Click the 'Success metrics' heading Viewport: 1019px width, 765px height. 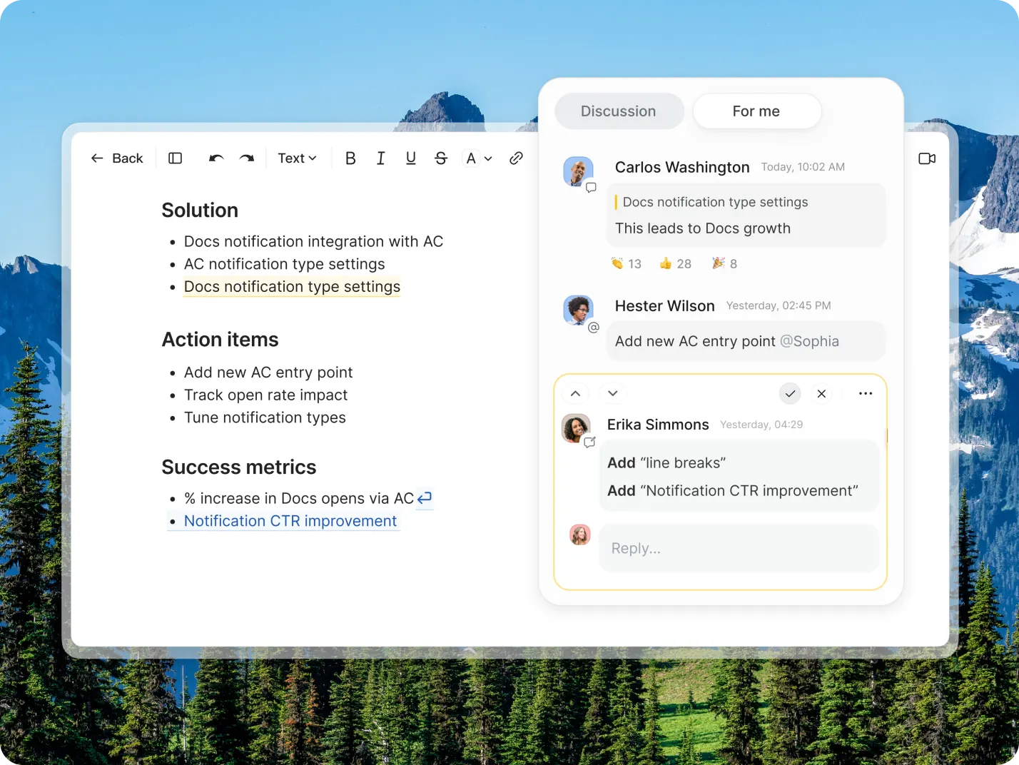(x=239, y=467)
